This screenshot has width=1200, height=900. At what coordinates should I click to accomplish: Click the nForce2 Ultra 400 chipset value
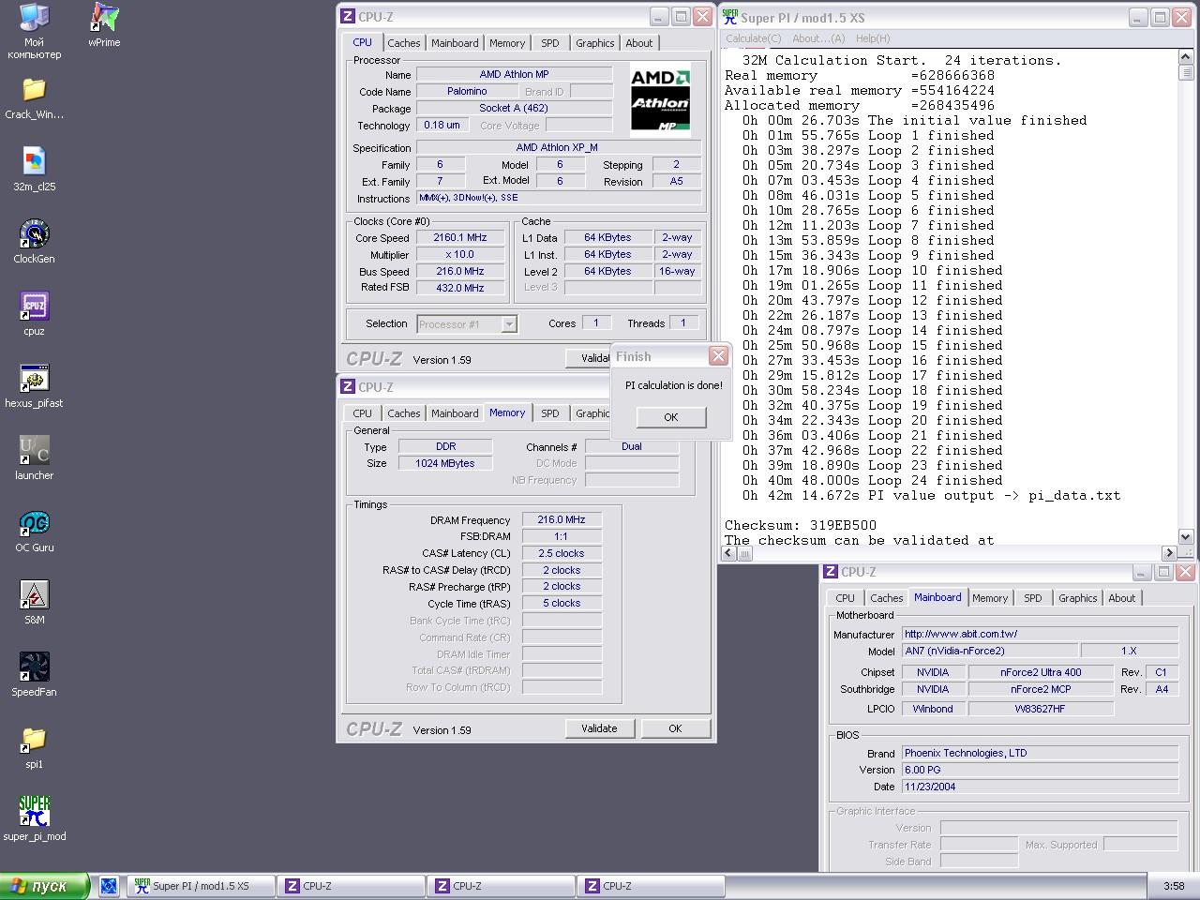[1040, 672]
